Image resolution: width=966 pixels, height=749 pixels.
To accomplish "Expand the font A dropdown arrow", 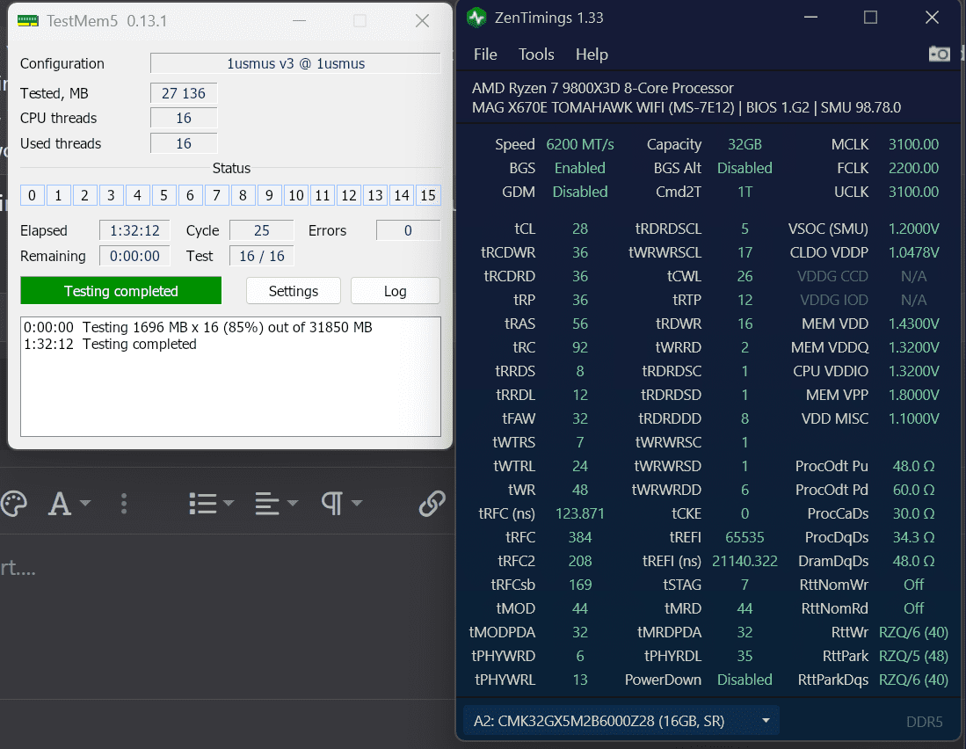I will tap(85, 503).
